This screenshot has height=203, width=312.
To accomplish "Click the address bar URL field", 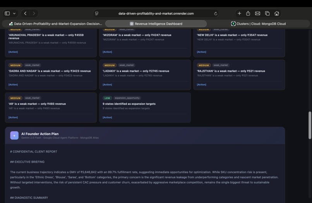I will pyautogui.click(x=156, y=14).
